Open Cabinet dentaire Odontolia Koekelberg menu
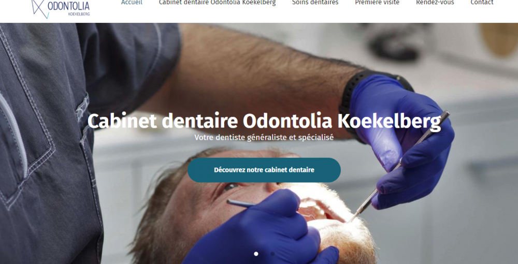This screenshot has width=518, height=264. pyautogui.click(x=217, y=3)
